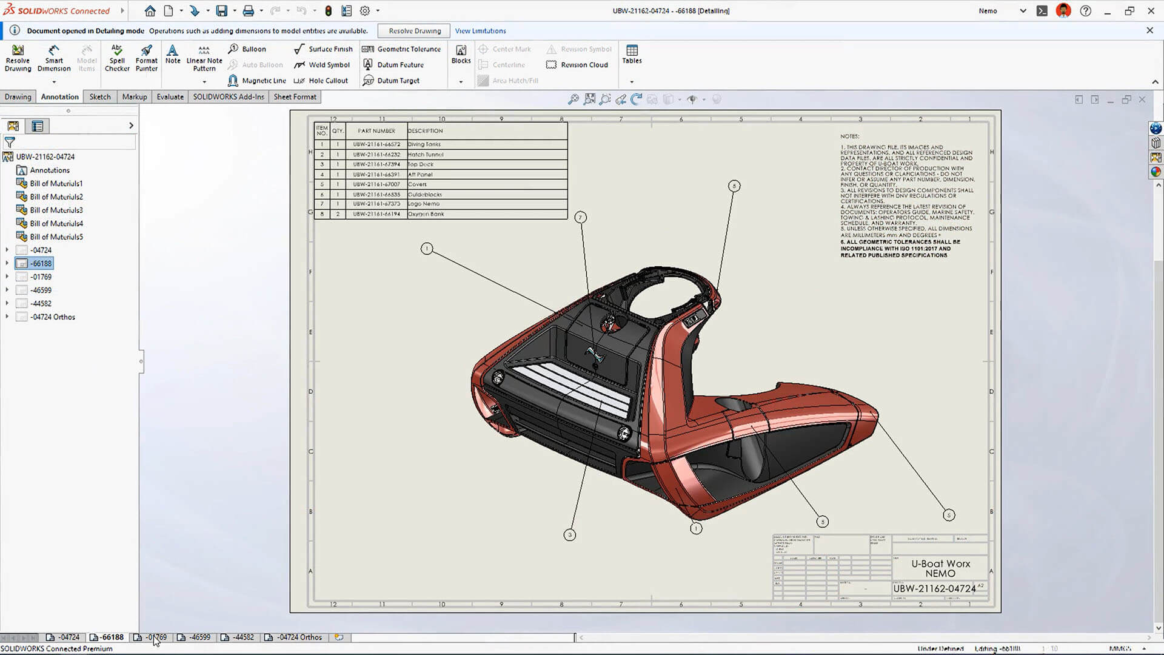Insert a Surface Finish symbol
The height and width of the screenshot is (655, 1164).
(x=323, y=49)
